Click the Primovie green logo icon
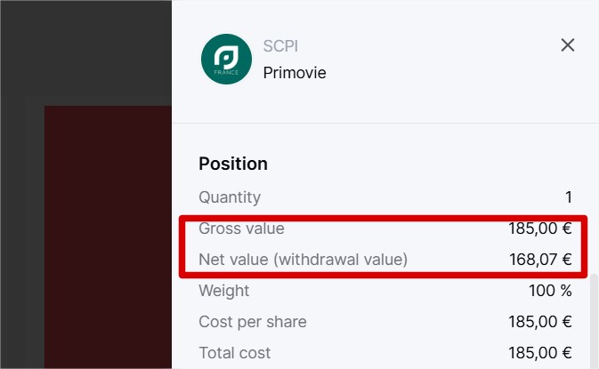The height and width of the screenshot is (369, 599). click(x=227, y=60)
